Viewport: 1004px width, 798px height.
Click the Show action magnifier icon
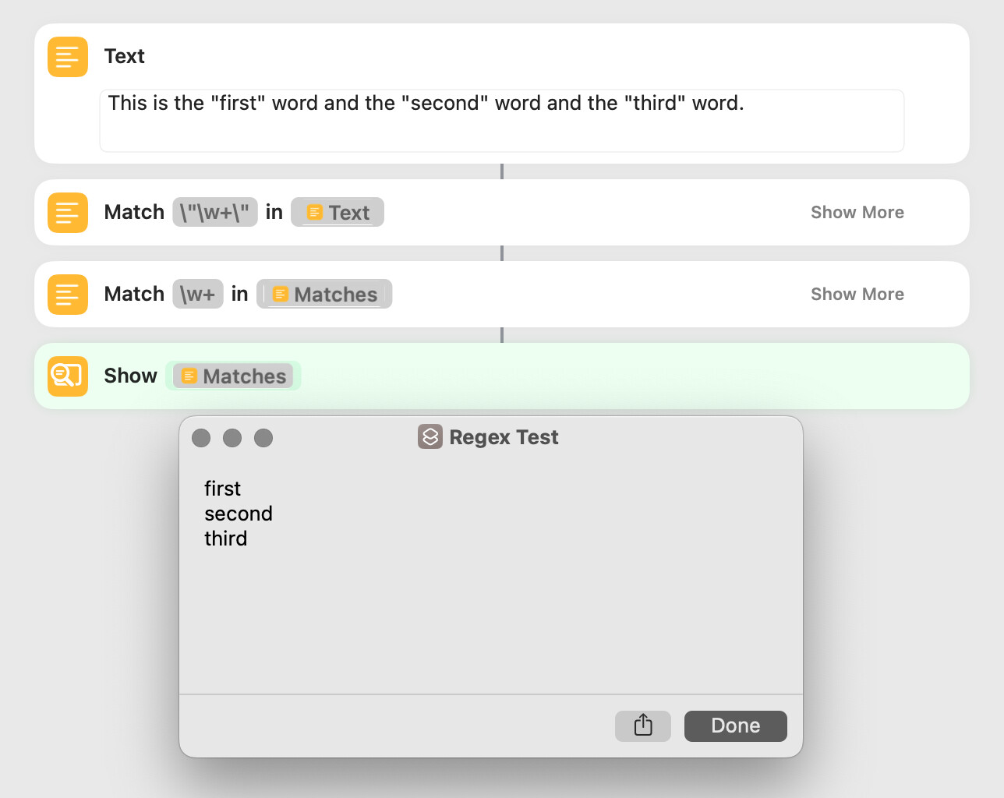(x=68, y=376)
